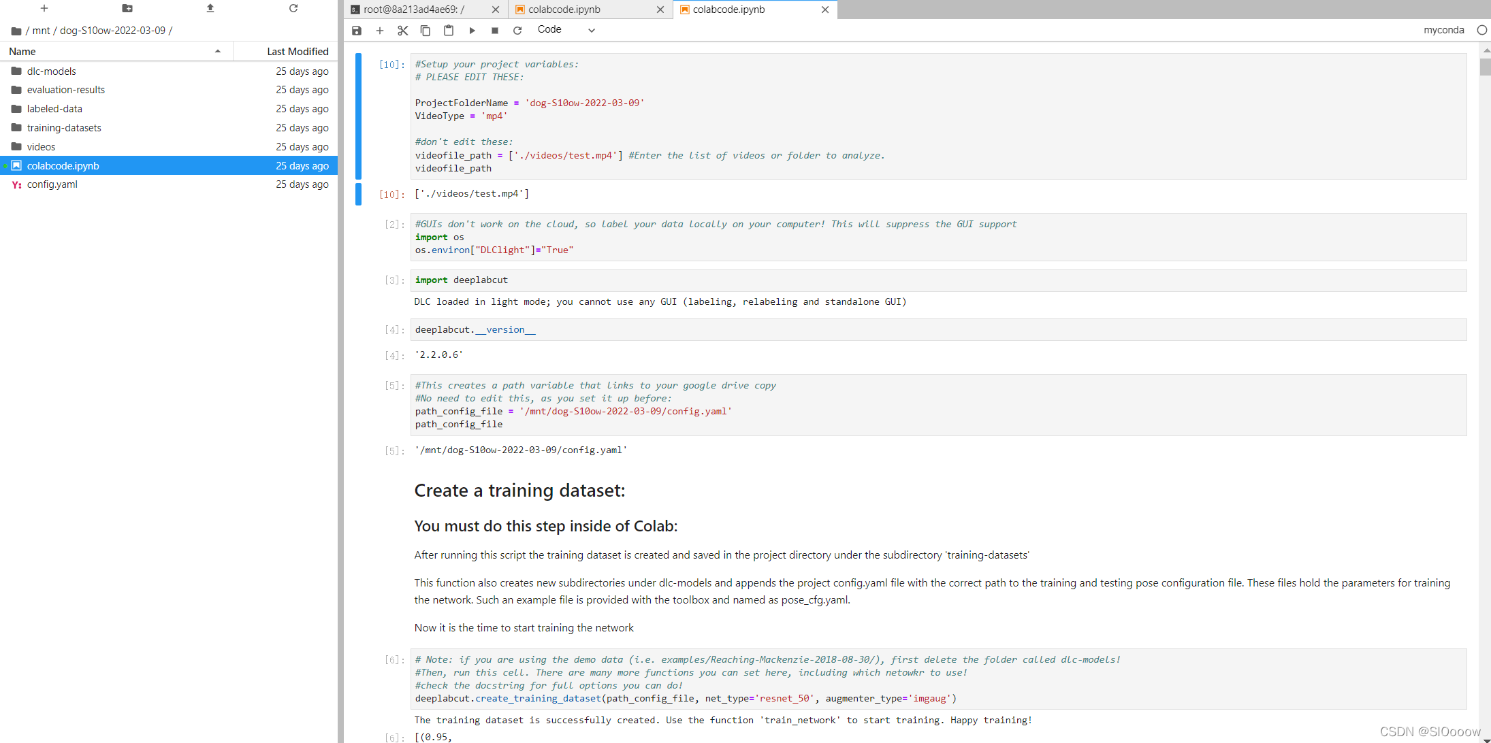This screenshot has height=743, width=1491.
Task: Go to root folder icon in breadcrumb
Action: (x=16, y=31)
